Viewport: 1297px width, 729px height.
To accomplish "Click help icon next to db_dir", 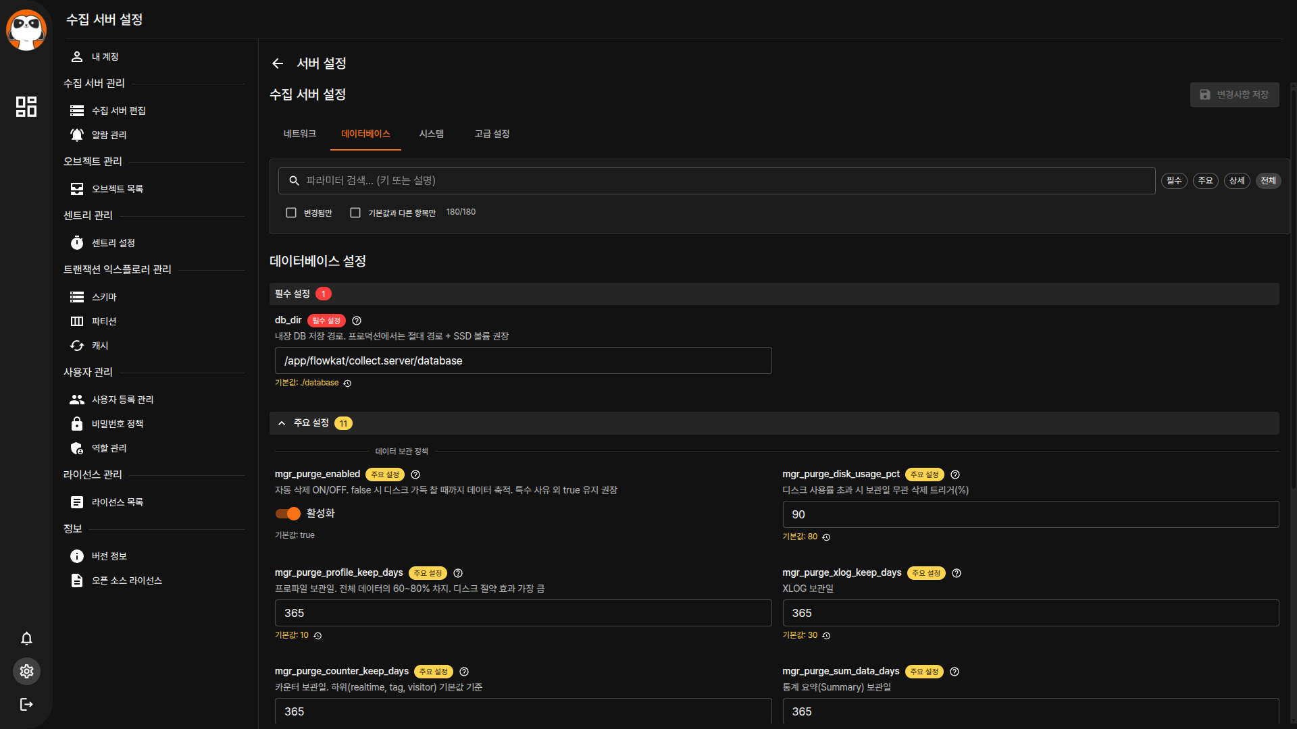I will pyautogui.click(x=357, y=321).
